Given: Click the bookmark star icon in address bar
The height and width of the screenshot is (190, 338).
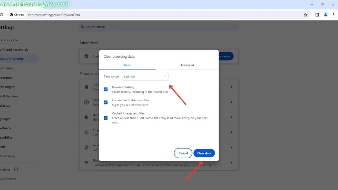Looking at the screenshot, I should (x=306, y=15).
